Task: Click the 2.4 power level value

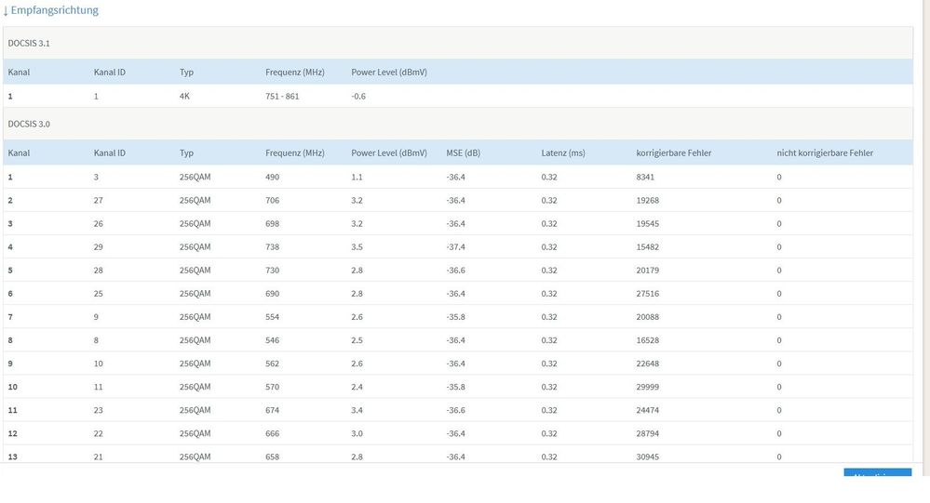Action: pos(357,387)
